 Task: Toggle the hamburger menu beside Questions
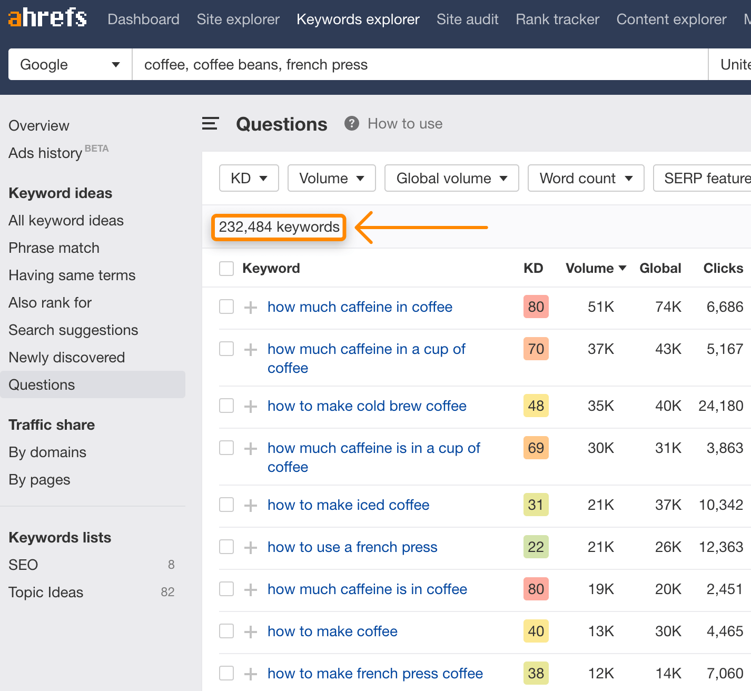[210, 124]
